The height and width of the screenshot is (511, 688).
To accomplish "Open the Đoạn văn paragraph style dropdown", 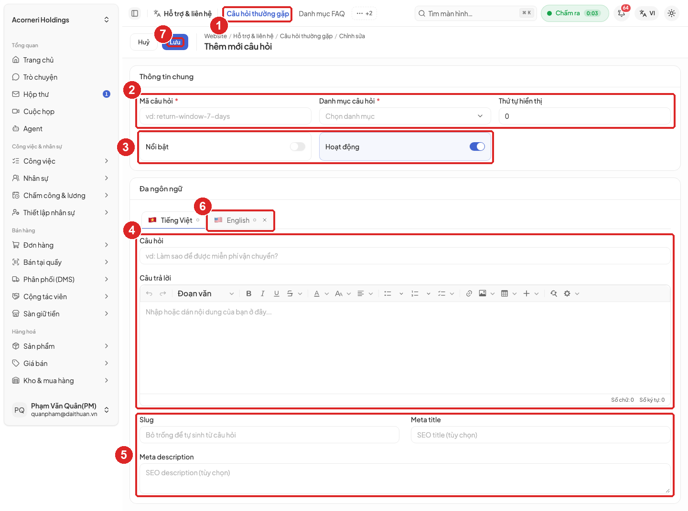I will pyautogui.click(x=205, y=293).
